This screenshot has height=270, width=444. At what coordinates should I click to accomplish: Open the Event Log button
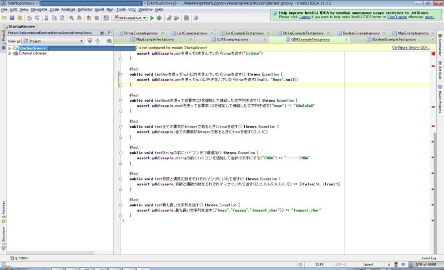click(428, 258)
